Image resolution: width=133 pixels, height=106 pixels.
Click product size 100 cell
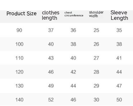pos(19,44)
